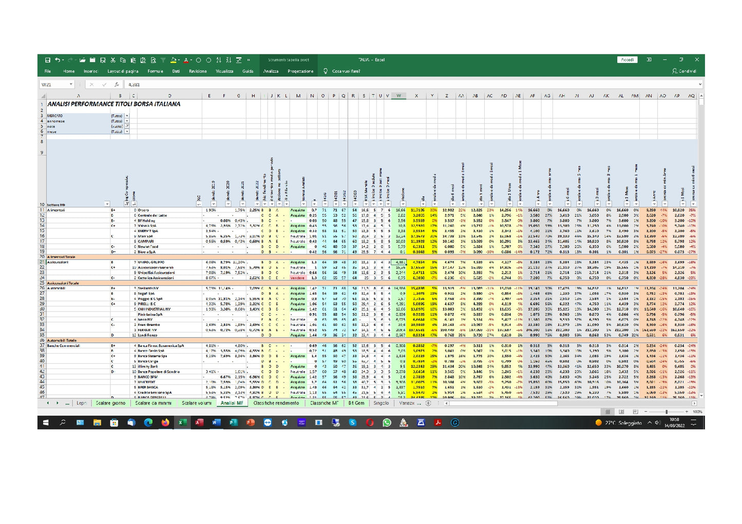Switch to the Classifiche rendimento sheet tab
The image size is (742, 524).
[x=276, y=403]
